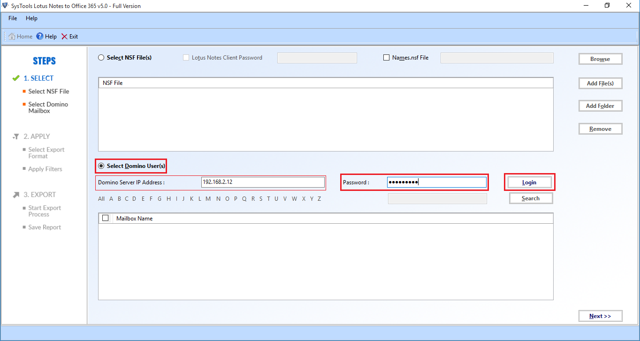Focus the Lotus Notes Client Password text field
640x341 pixels.
point(317,58)
